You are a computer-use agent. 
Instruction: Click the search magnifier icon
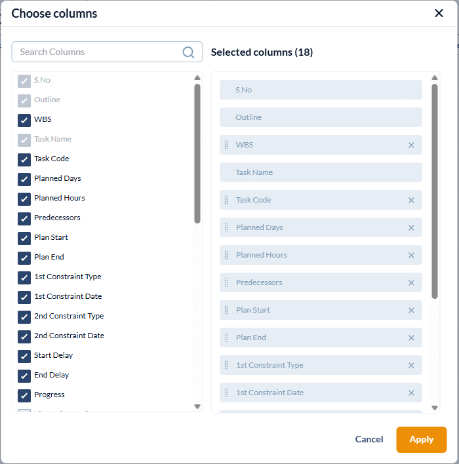click(x=188, y=52)
